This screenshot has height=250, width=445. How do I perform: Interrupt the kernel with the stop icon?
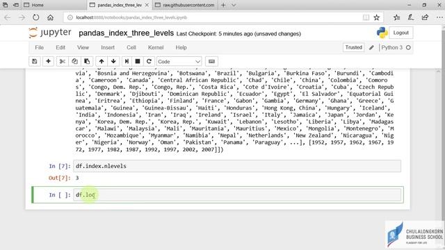coord(138,62)
